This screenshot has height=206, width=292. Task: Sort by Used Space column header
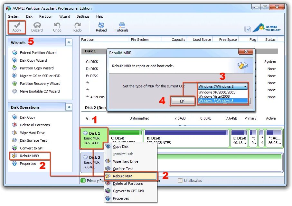point(200,40)
